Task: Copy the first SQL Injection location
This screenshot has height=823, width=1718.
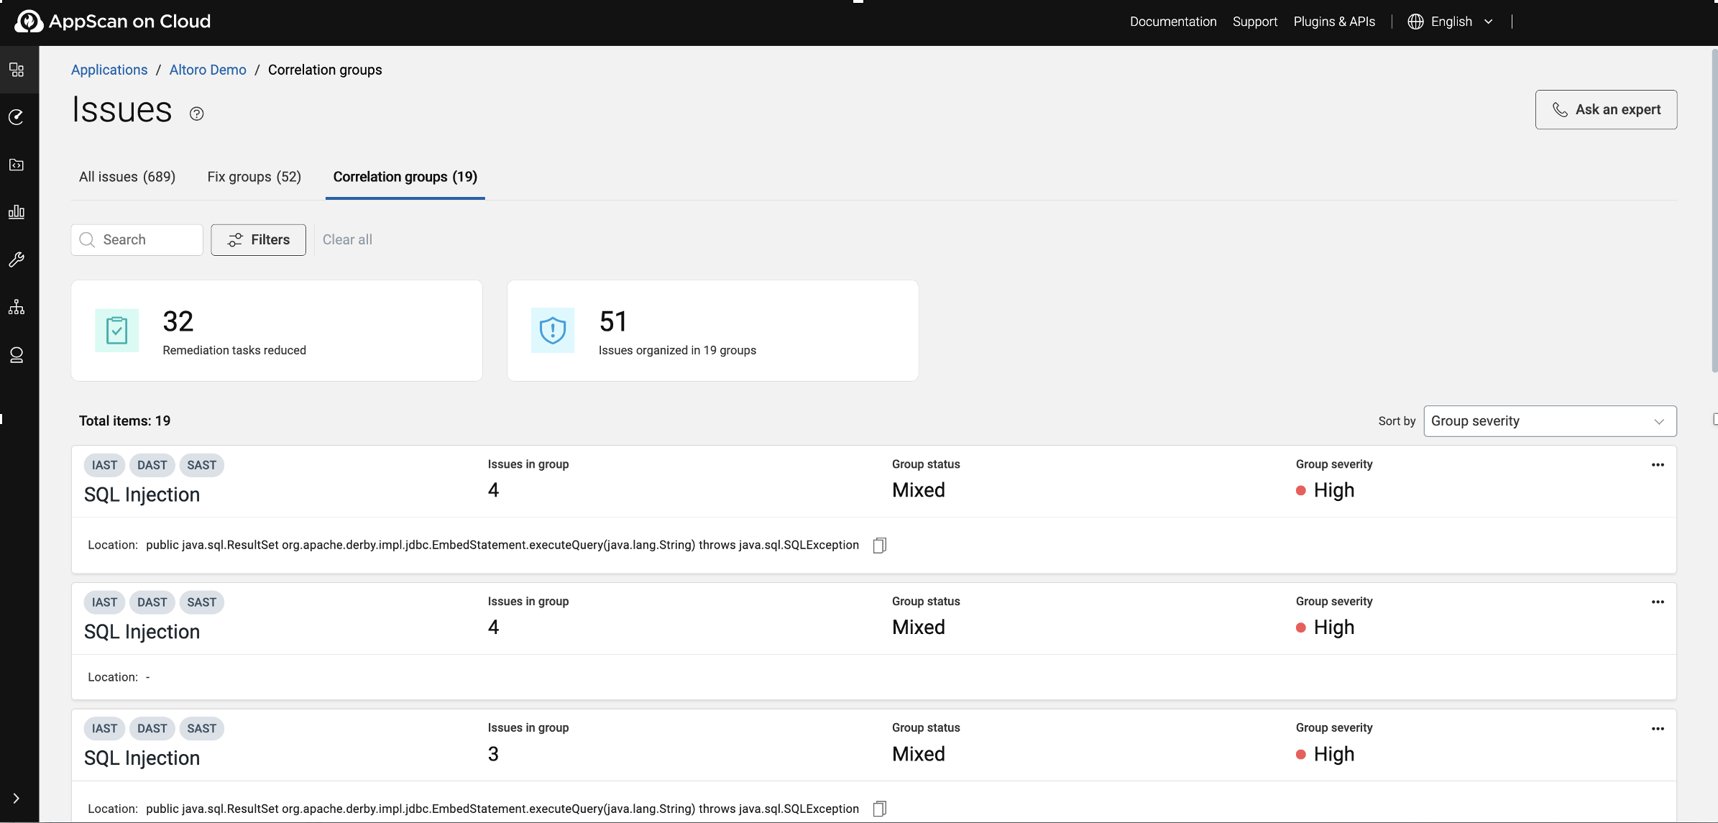Action: [879, 546]
